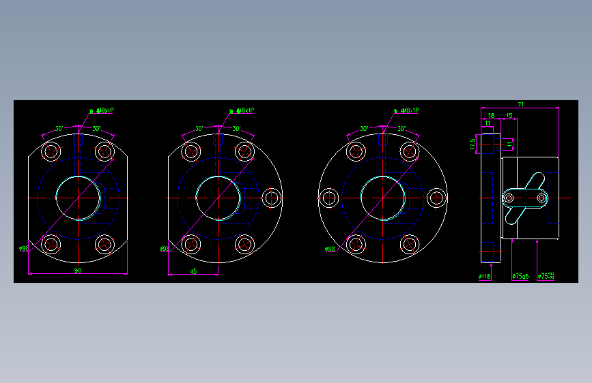592x383 pixels.
Task: Click the "18" dimension text
Action: pos(491,115)
